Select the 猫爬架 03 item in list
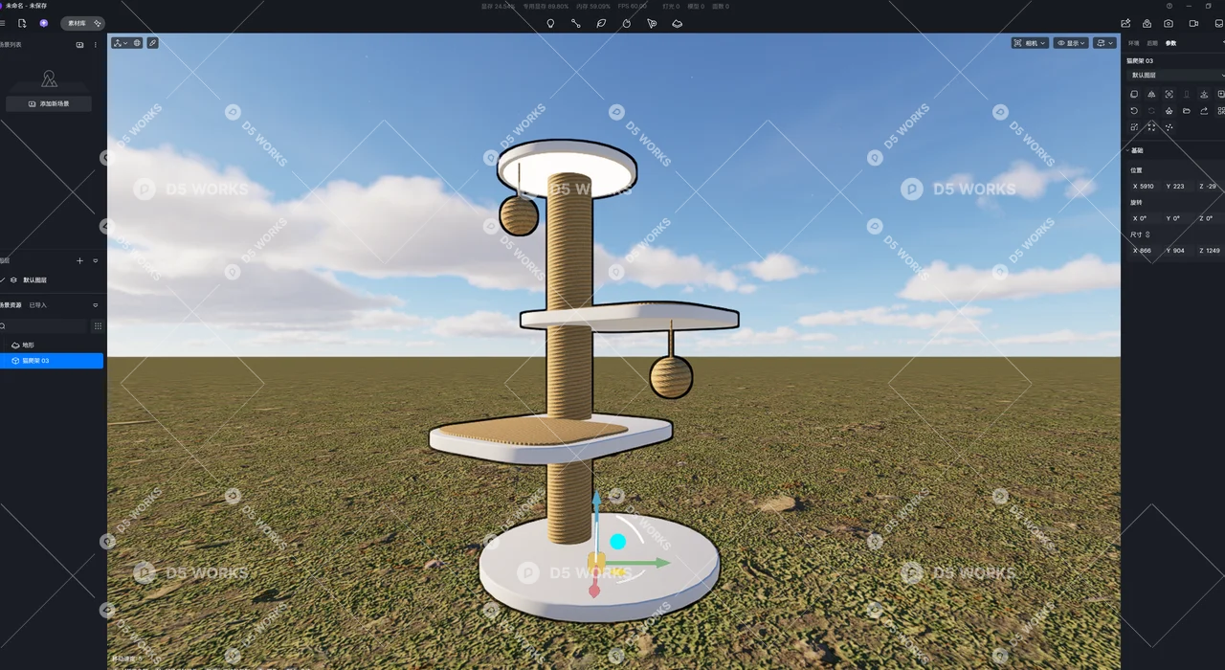 (52, 361)
